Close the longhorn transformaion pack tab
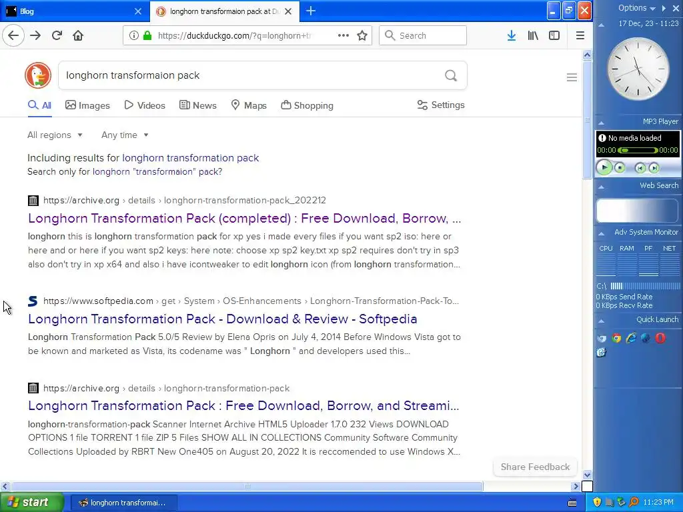683x512 pixels. click(288, 11)
